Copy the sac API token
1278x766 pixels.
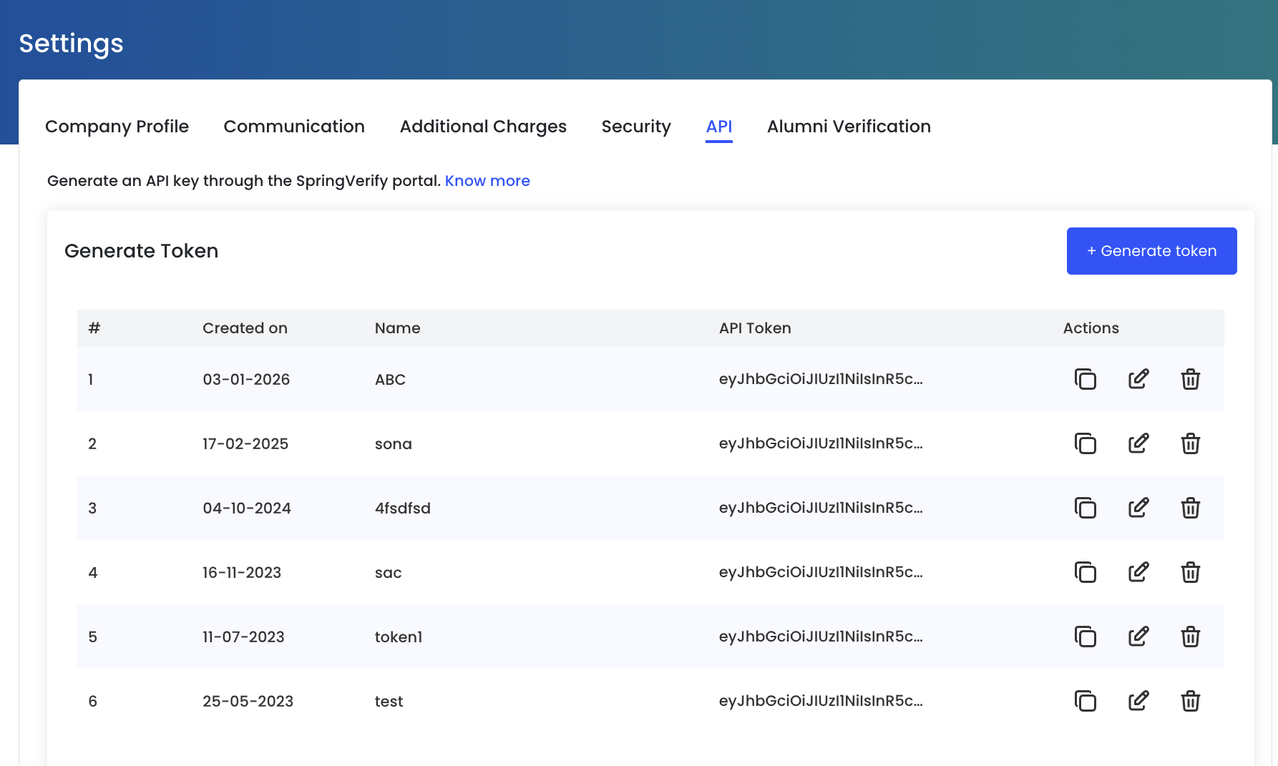[x=1085, y=572]
